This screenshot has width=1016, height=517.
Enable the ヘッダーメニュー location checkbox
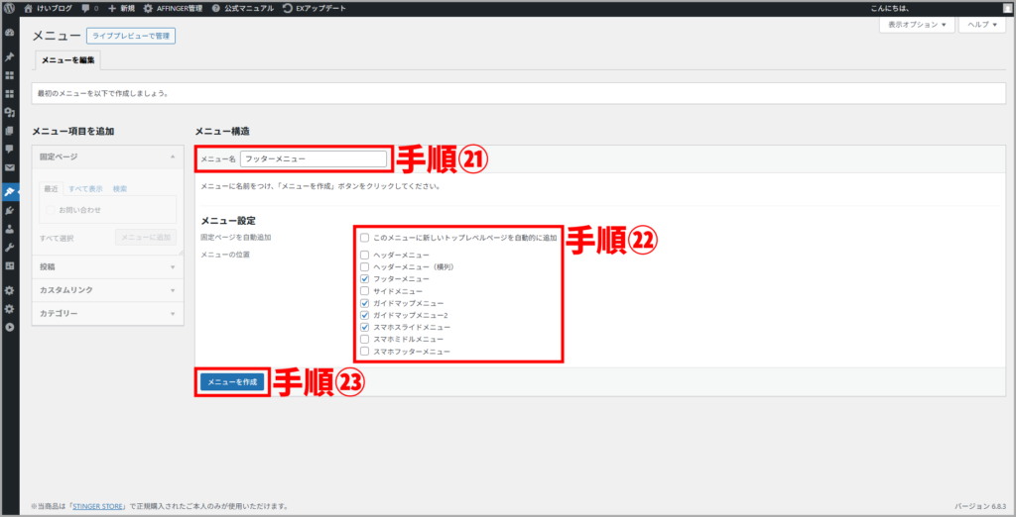tap(365, 255)
